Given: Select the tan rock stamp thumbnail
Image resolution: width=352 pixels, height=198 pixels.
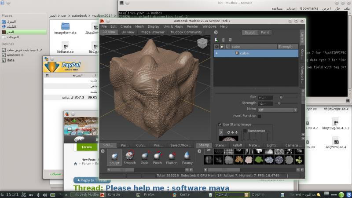Looking at the screenshot, I should click(x=239, y=160).
